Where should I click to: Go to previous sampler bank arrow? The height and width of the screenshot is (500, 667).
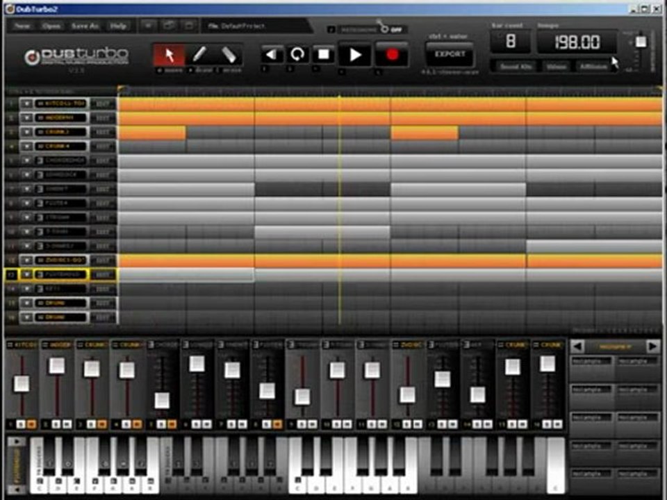(x=577, y=347)
